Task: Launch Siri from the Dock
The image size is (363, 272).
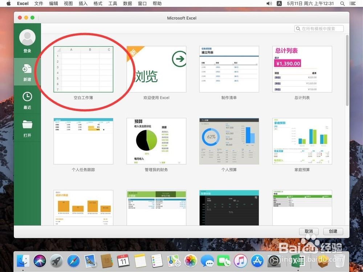Action: (40, 261)
